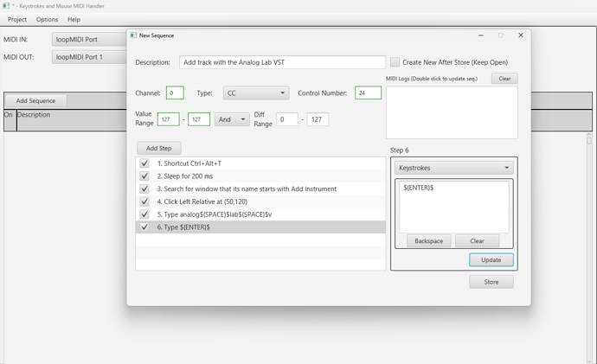Open the Type CC dropdown
The width and height of the screenshot is (597, 364).
pyautogui.click(x=256, y=93)
